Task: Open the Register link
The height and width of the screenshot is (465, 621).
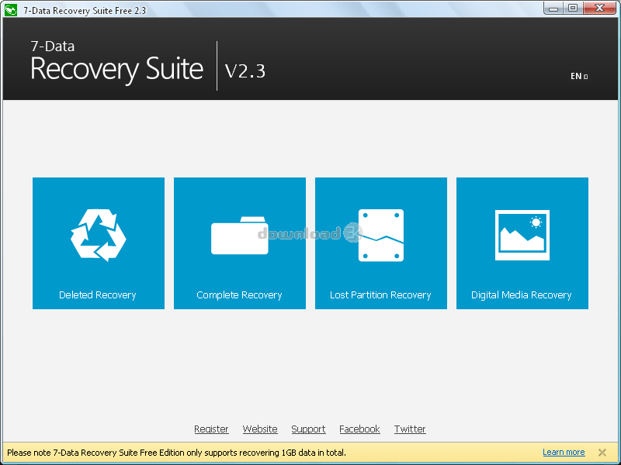Action: pos(211,429)
